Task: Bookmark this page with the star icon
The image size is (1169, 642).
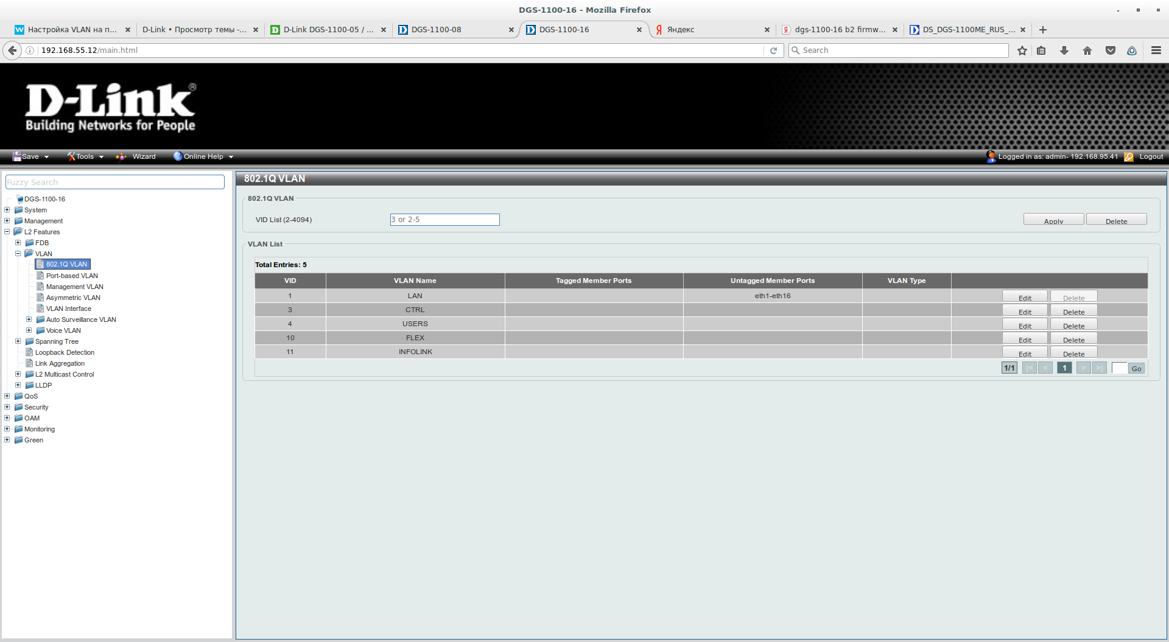Action: tap(1022, 51)
